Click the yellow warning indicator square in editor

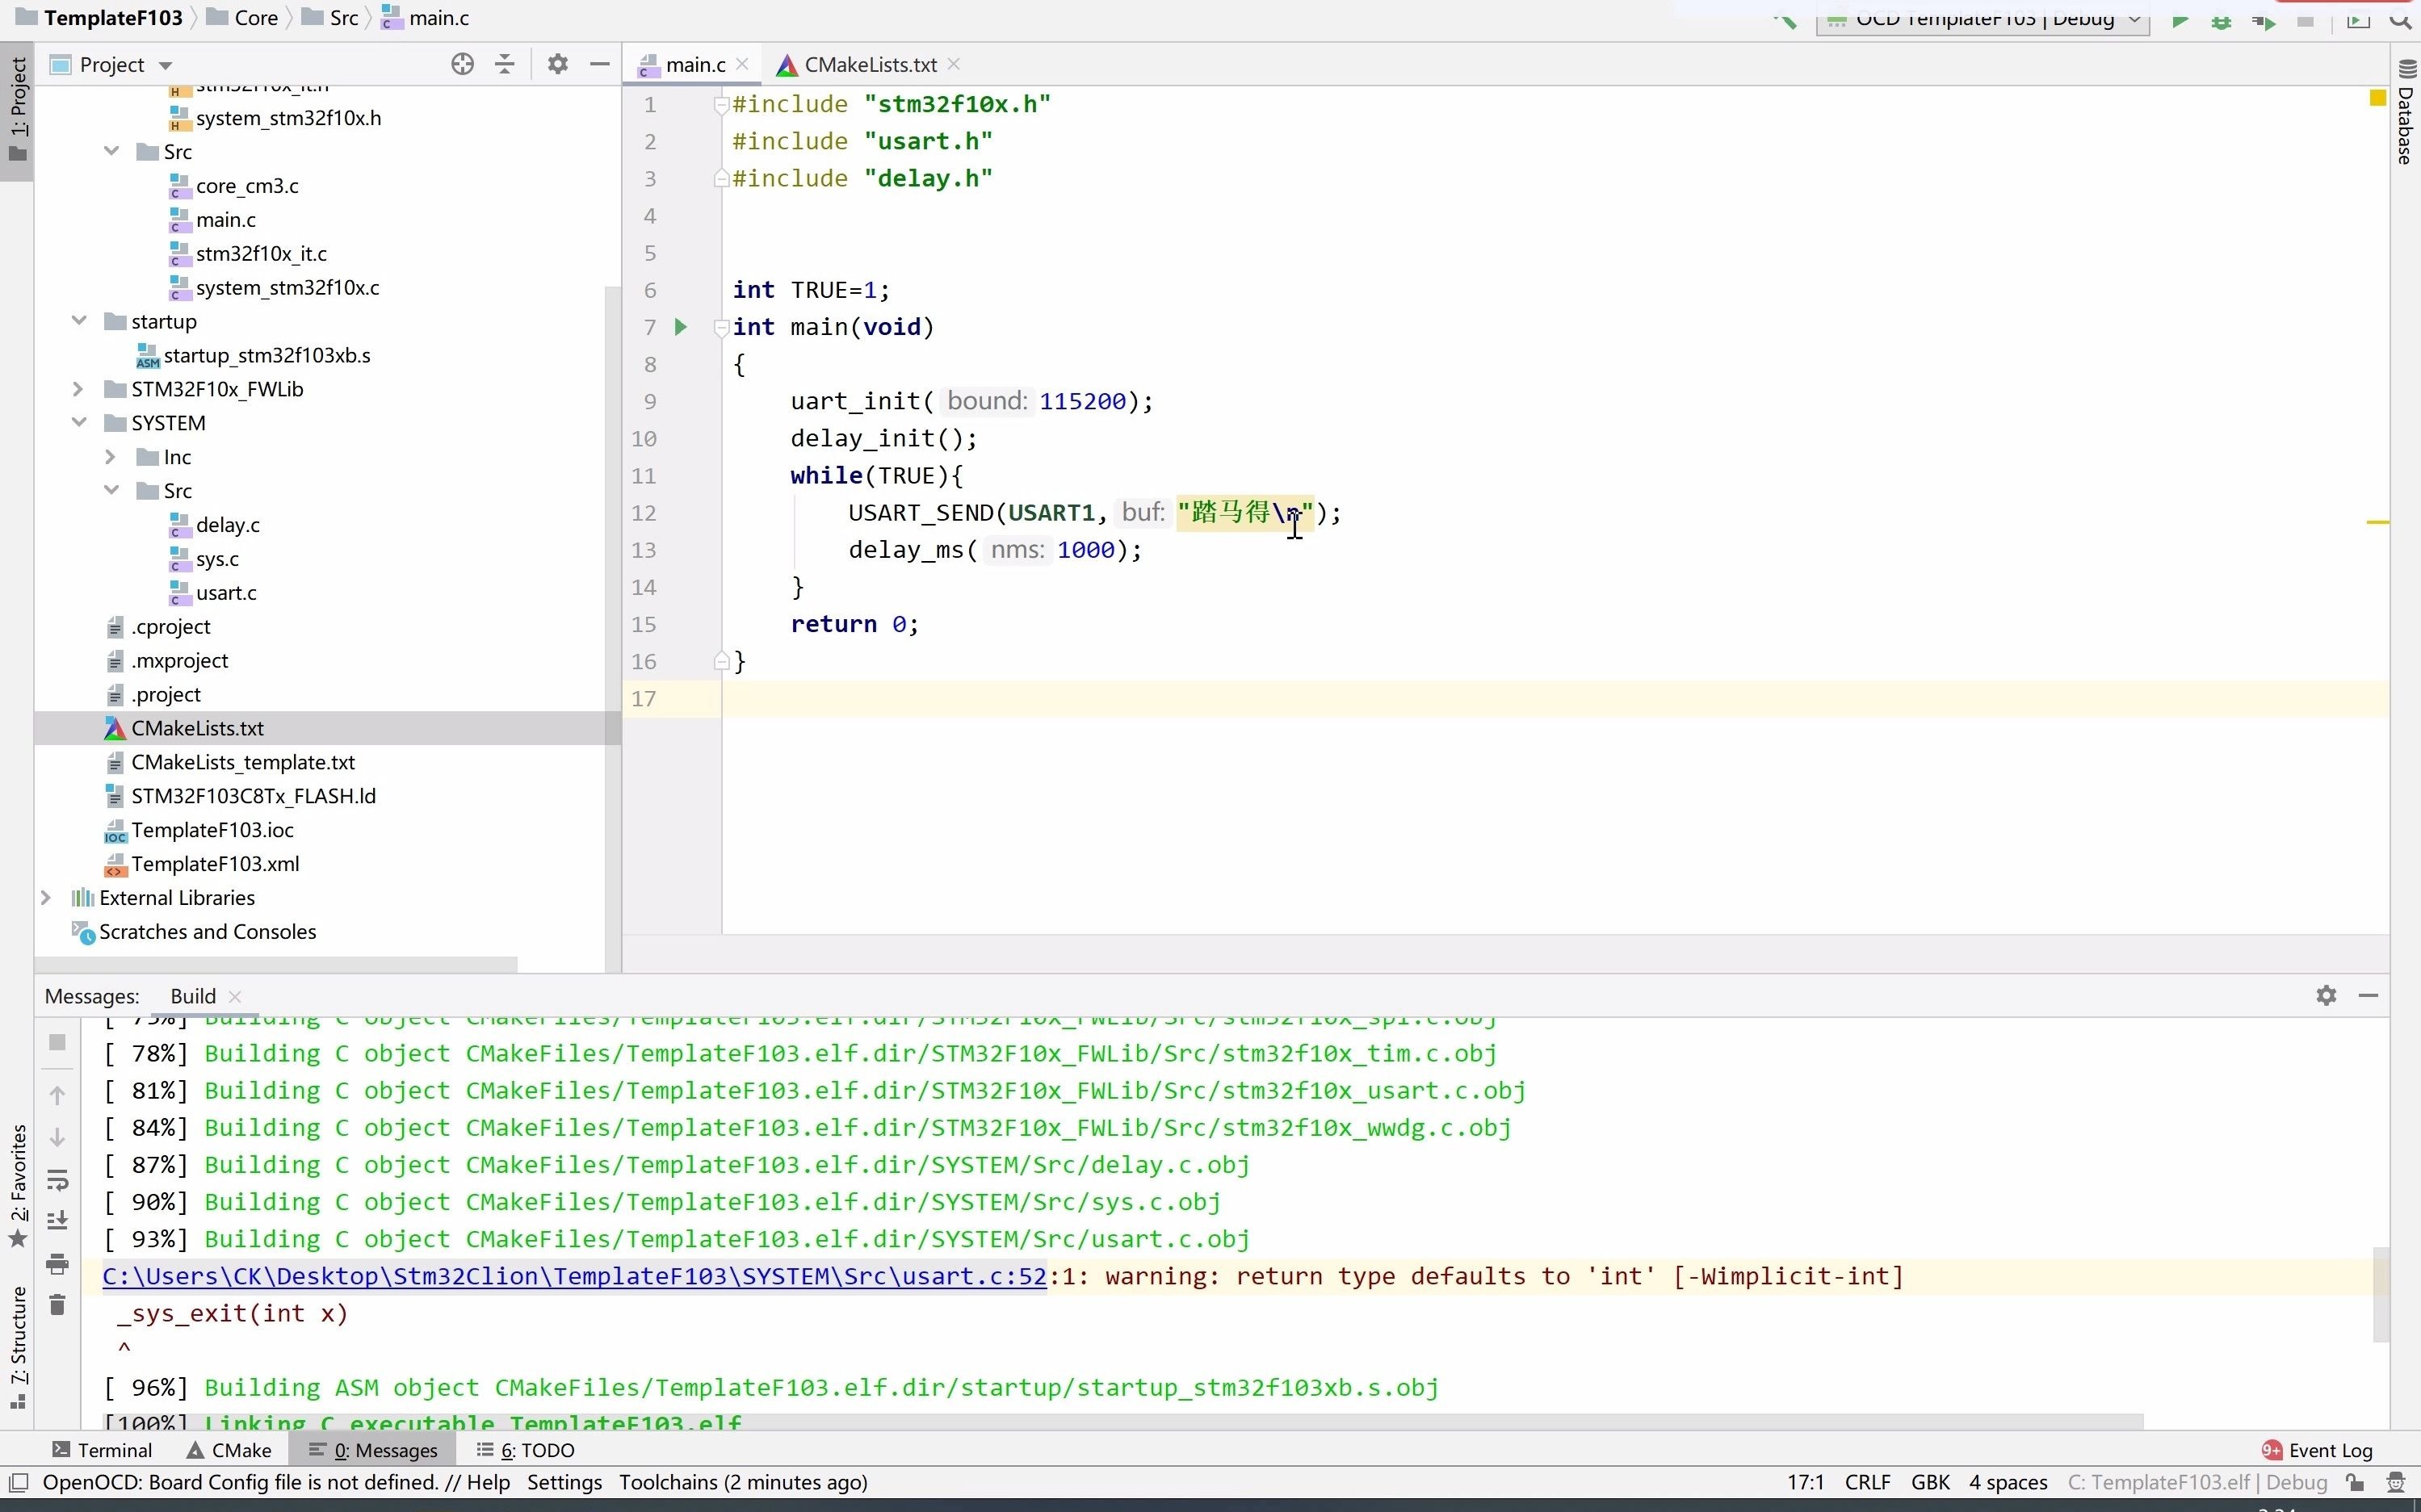[2377, 98]
